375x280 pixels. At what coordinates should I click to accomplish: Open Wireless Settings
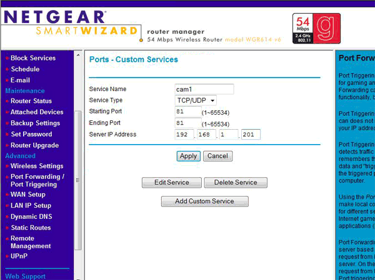point(37,166)
